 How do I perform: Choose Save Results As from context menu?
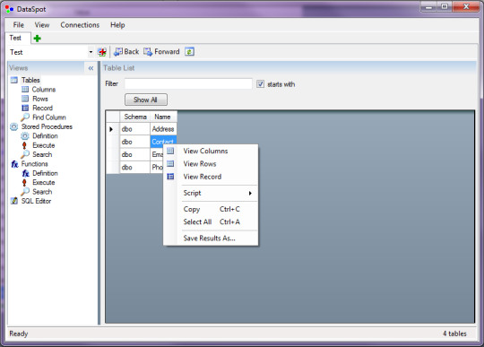212,238
